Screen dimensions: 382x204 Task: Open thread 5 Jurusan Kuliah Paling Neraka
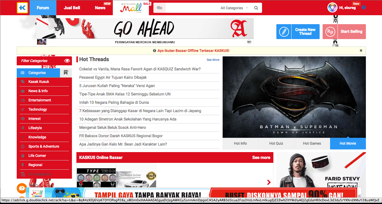pos(117,86)
